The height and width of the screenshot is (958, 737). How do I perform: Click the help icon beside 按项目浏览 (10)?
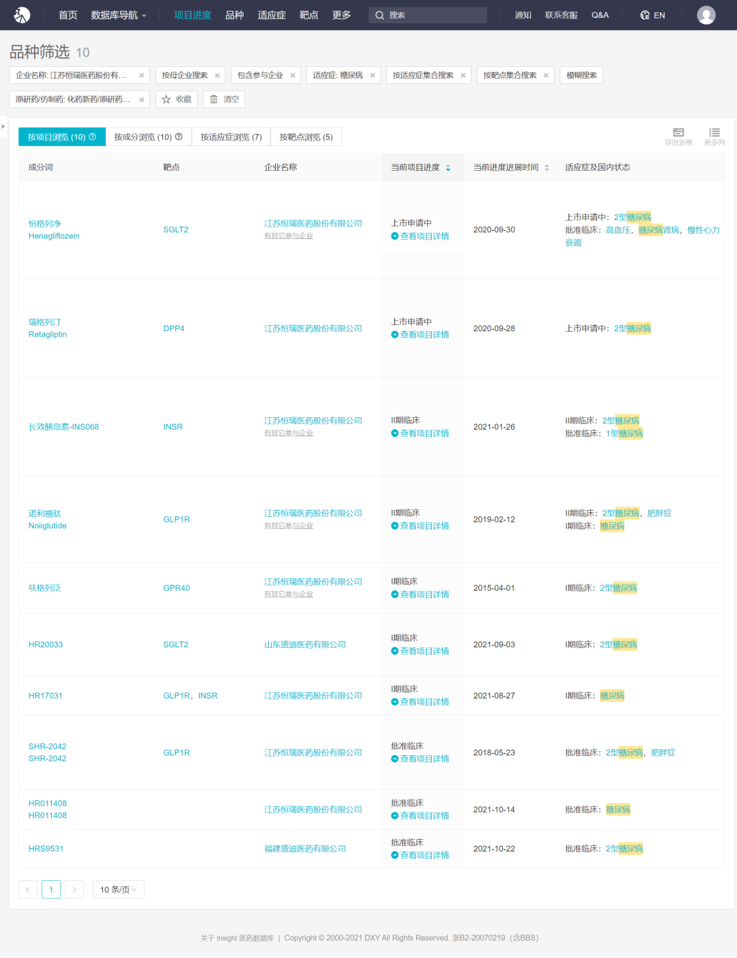tap(93, 137)
